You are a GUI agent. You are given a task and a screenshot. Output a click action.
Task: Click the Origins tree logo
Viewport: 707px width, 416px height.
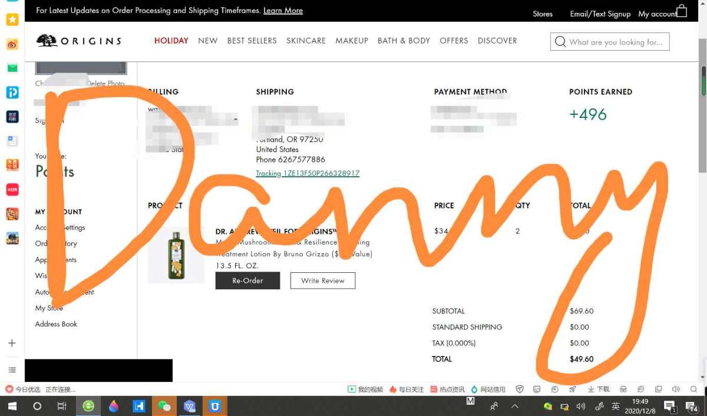click(47, 41)
